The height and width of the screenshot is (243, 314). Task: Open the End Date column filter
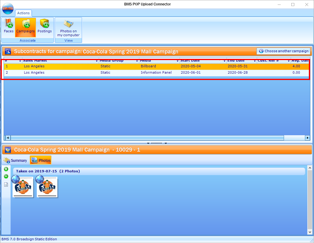pos(255,60)
